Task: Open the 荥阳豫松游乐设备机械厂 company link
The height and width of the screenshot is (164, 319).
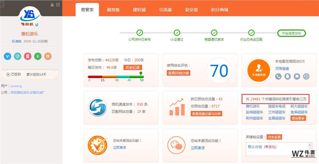Action: (x=28, y=93)
